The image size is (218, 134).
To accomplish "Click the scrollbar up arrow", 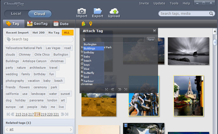I will [x=215, y=32].
